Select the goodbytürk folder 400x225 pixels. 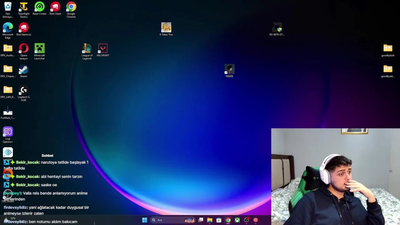(x=388, y=50)
